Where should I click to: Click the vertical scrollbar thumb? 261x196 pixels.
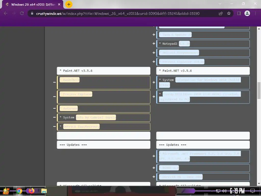click(259, 91)
